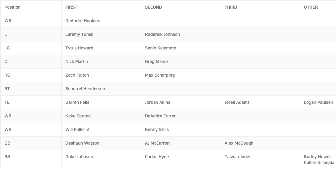Select Senio Kelemete entry
Viewport: 336px width, 169px height.
(x=160, y=48)
